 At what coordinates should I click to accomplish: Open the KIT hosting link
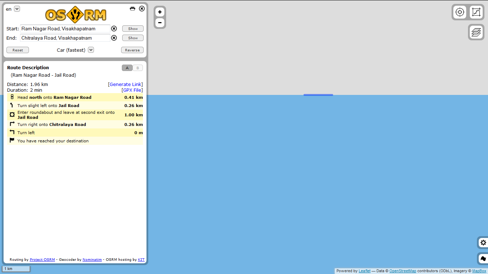coord(141,259)
